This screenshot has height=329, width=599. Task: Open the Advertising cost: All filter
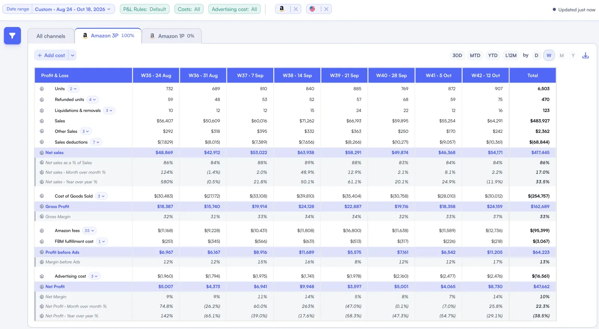(234, 9)
